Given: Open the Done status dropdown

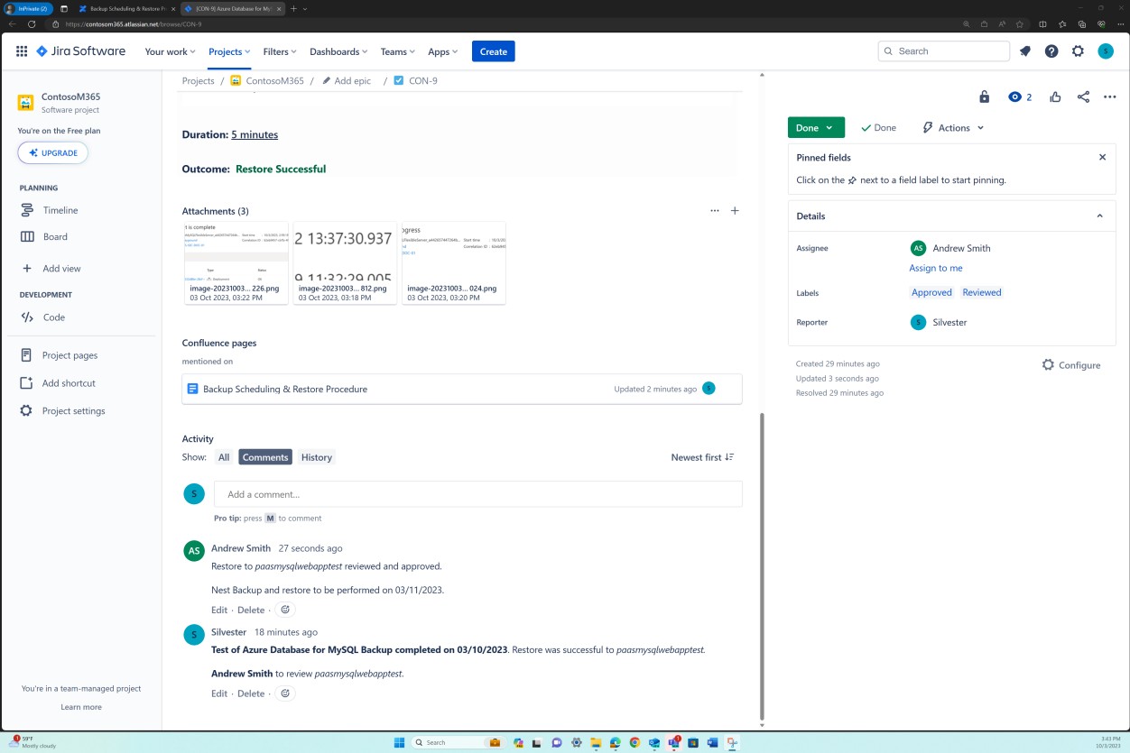Looking at the screenshot, I should tap(815, 127).
